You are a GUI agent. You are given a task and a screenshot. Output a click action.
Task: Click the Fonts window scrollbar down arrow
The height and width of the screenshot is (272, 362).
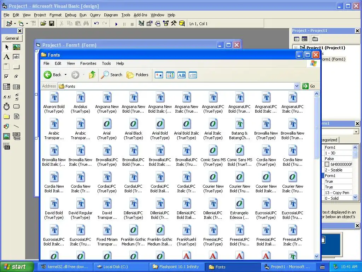[x=316, y=256]
